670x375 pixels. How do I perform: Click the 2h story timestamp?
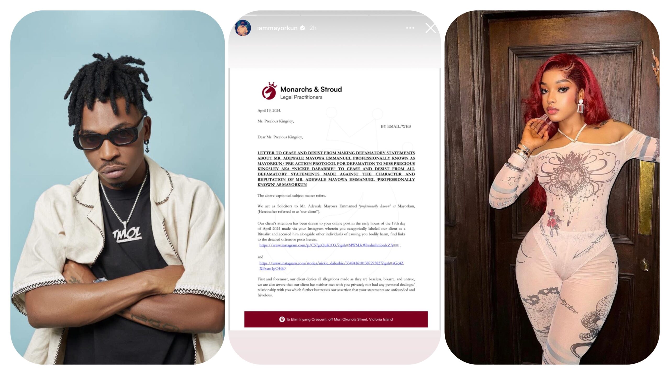tap(313, 28)
